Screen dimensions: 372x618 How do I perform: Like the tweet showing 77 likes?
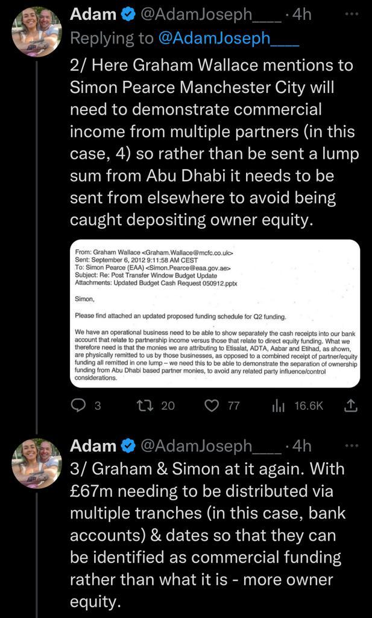click(213, 405)
